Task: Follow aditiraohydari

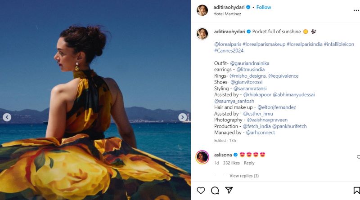Action: (x=264, y=8)
